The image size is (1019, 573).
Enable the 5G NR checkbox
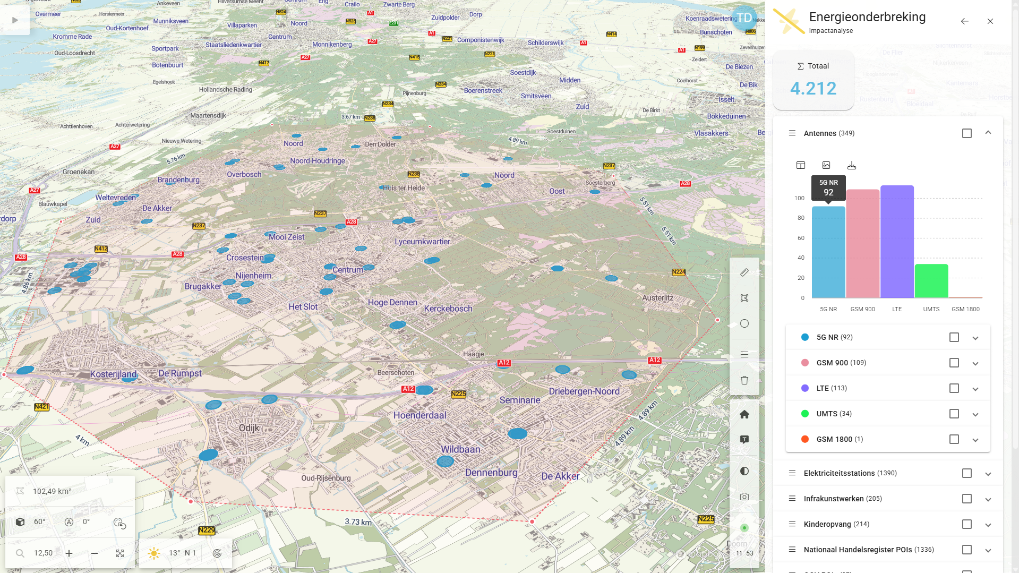pos(954,337)
